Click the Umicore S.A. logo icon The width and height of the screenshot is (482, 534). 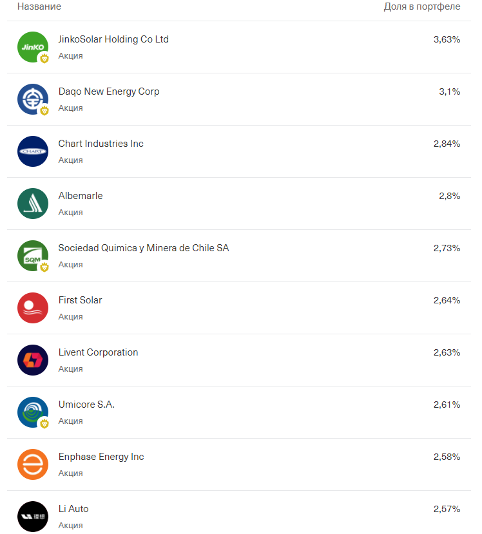[x=33, y=412]
